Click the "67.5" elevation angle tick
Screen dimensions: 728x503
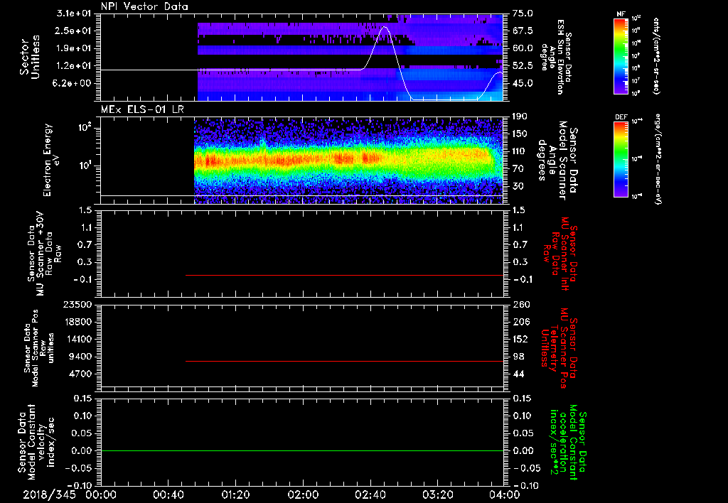coord(523,31)
